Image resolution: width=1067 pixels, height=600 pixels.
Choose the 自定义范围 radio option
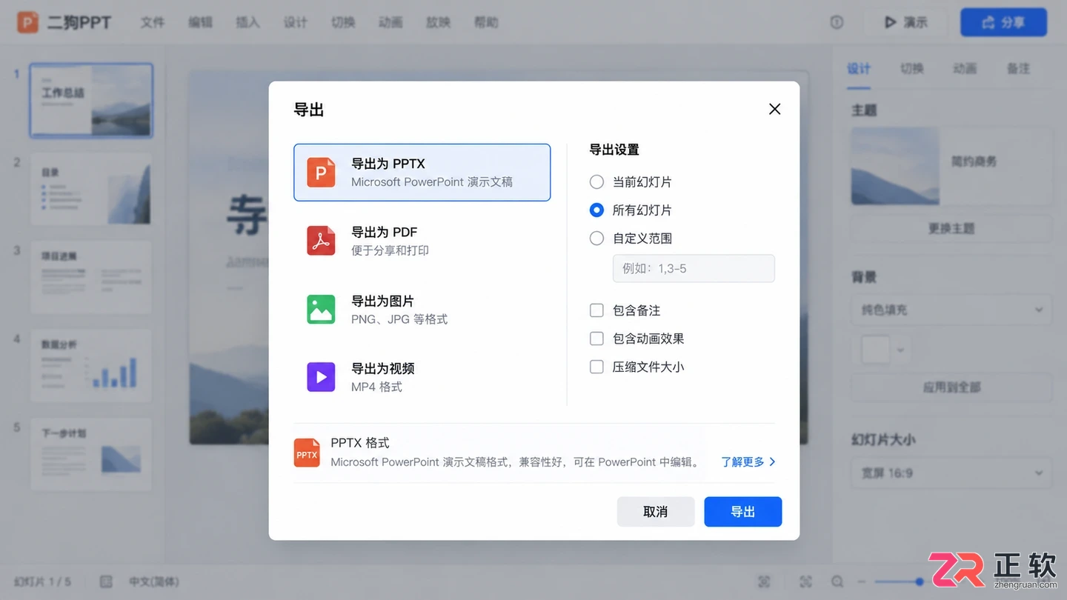click(x=596, y=239)
